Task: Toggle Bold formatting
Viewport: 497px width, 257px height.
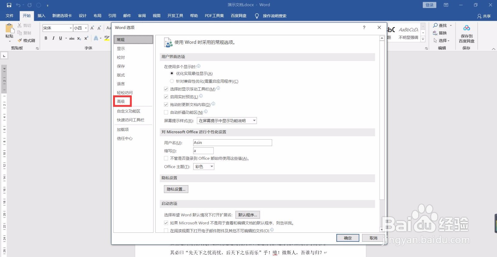Action: 46,38
